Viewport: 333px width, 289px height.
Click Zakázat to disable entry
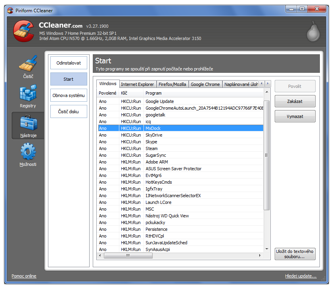[x=295, y=101]
